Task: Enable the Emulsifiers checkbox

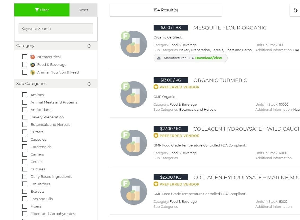Action: (25, 184)
